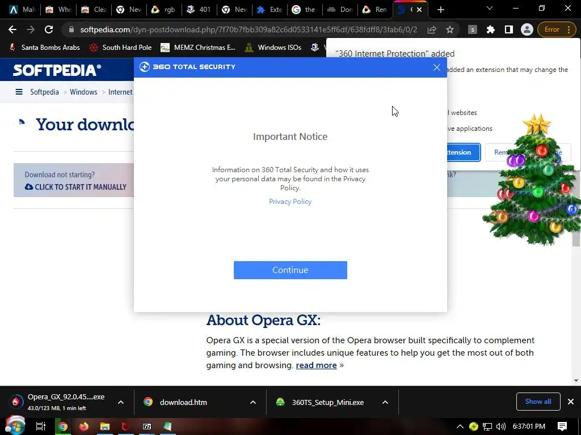Switch to the '401' browser tab
This screenshot has width=581, height=435.
(x=199, y=10)
